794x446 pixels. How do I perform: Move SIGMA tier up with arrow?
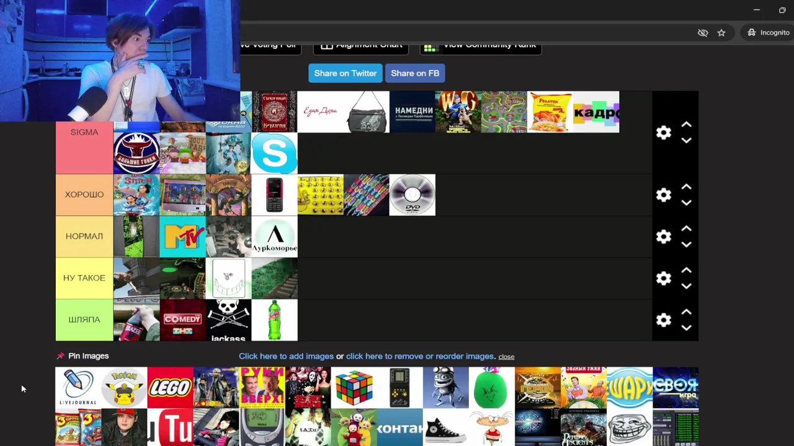[686, 125]
